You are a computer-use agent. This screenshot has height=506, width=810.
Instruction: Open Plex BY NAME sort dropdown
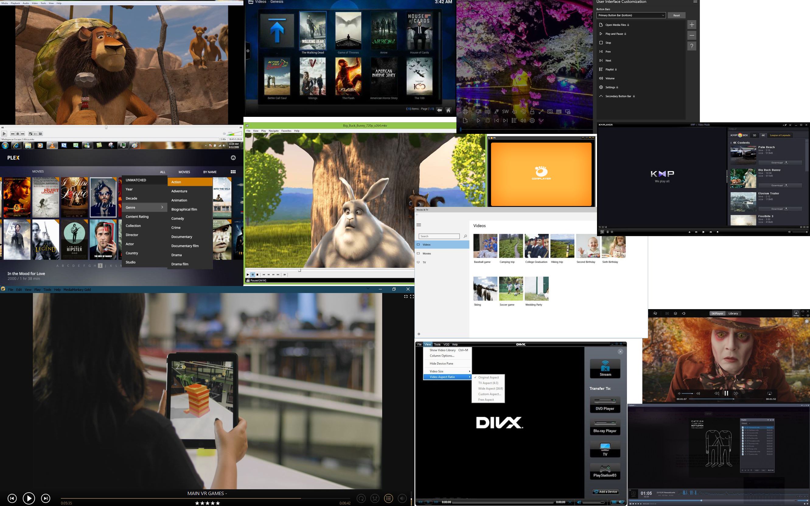210,172
